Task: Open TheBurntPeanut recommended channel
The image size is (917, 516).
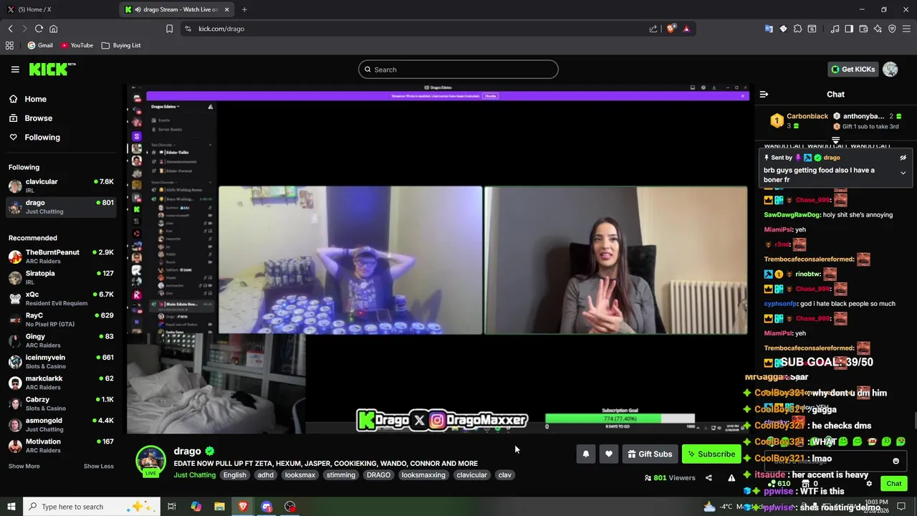Action: pos(60,256)
